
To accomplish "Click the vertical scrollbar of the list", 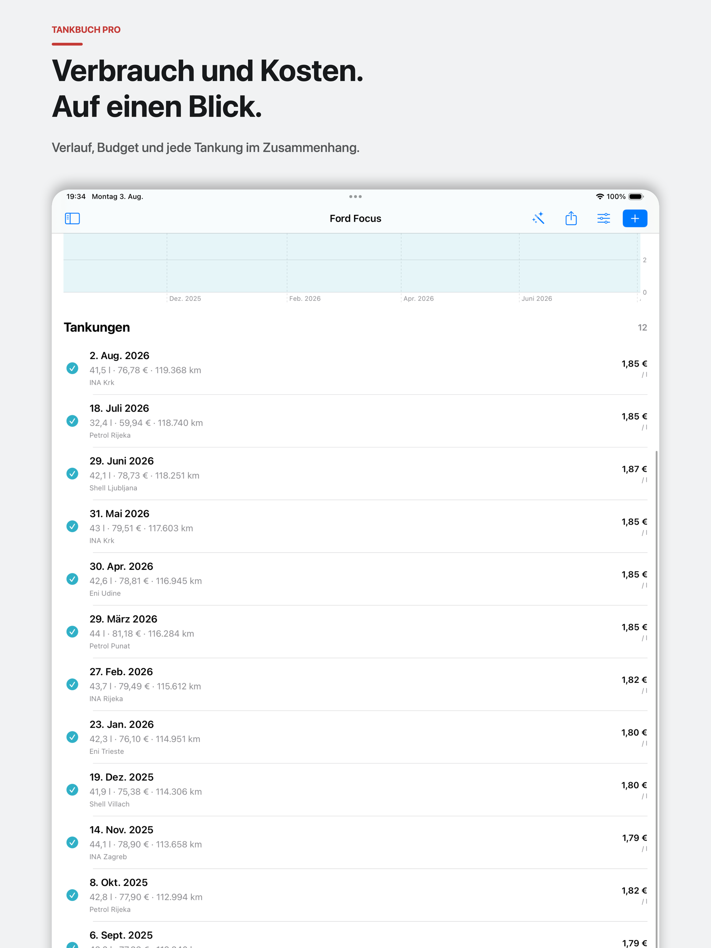I will coord(657,699).
